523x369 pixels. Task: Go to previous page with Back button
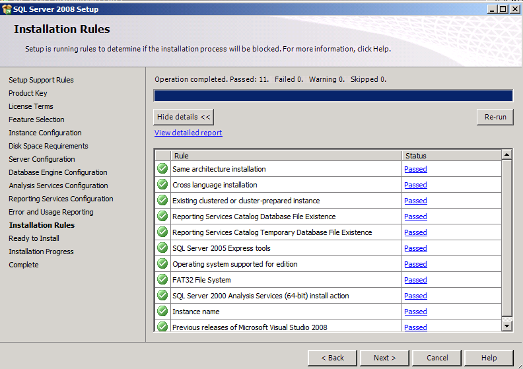click(332, 358)
